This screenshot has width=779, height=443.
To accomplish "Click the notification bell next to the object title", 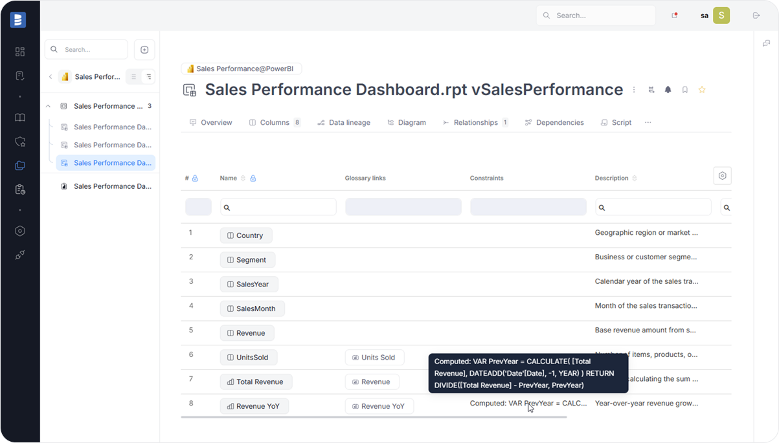I will point(668,89).
